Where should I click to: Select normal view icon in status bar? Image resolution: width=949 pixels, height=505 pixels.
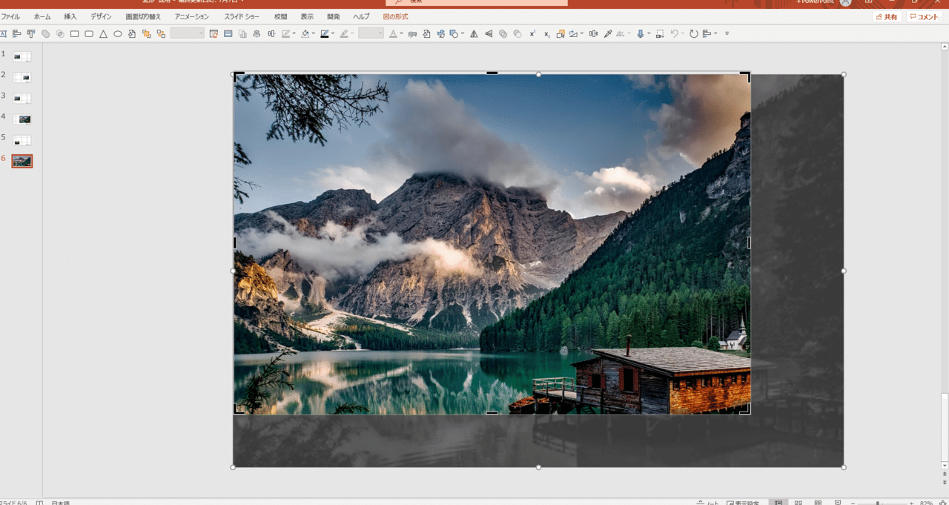(778, 502)
